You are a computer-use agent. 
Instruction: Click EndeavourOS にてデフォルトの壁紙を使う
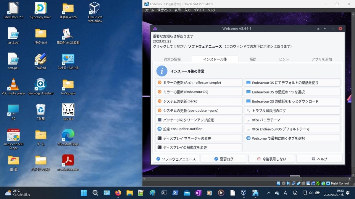pos(292,83)
